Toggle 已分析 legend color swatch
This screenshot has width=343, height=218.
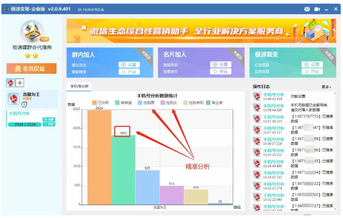tap(94, 103)
